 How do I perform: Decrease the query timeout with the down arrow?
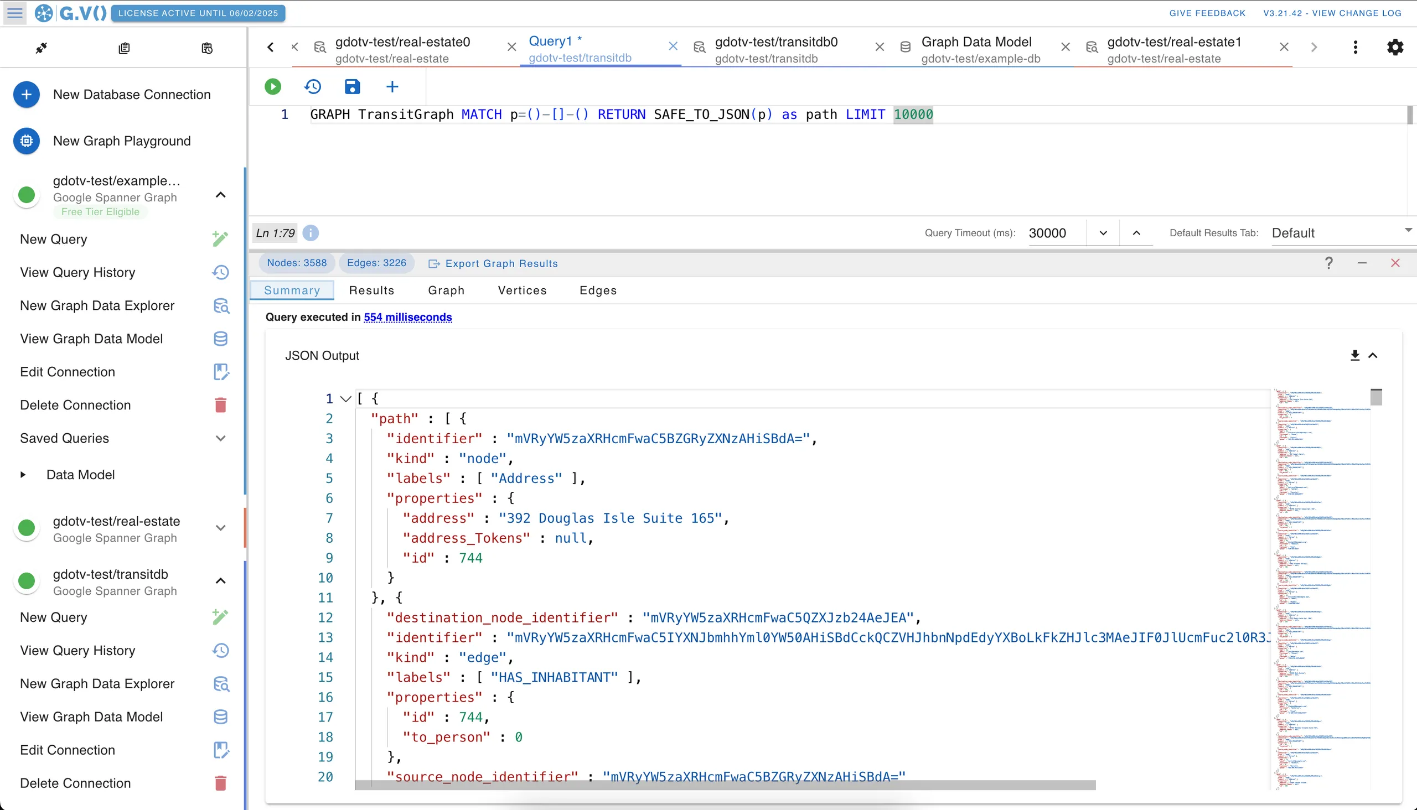(x=1103, y=233)
